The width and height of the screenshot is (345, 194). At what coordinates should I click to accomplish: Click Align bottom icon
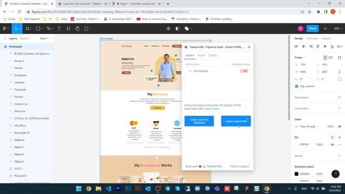(x=332, y=46)
